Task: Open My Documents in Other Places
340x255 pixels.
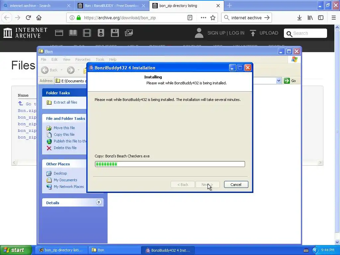Action: 65,180
